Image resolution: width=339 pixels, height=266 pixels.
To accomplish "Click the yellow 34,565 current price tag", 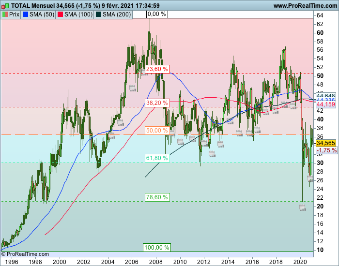I will point(326,143).
